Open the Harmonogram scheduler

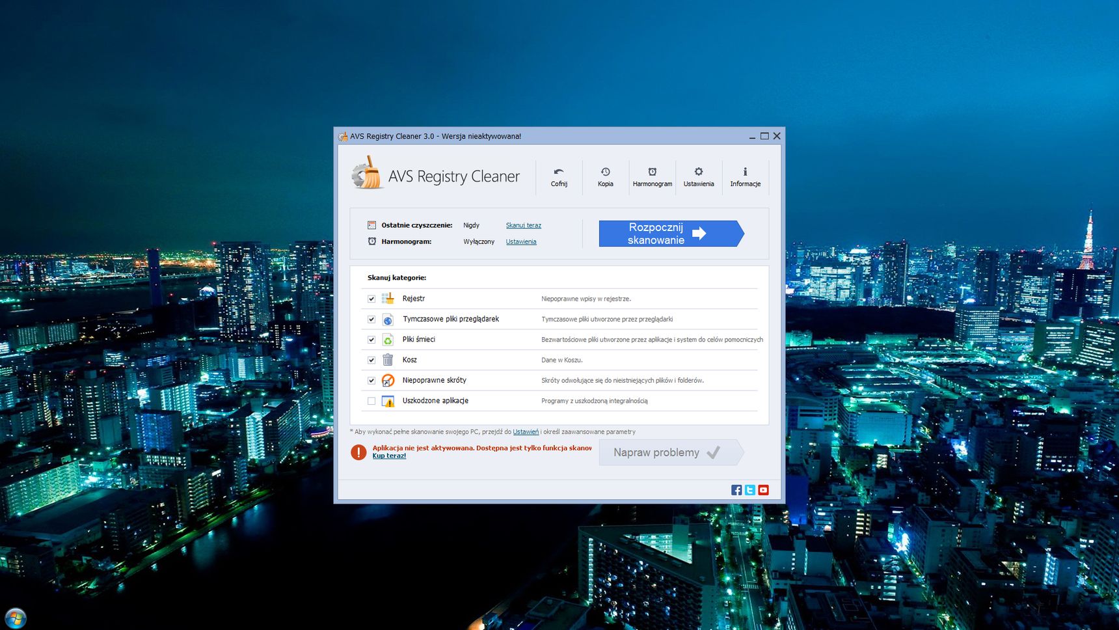click(x=652, y=177)
